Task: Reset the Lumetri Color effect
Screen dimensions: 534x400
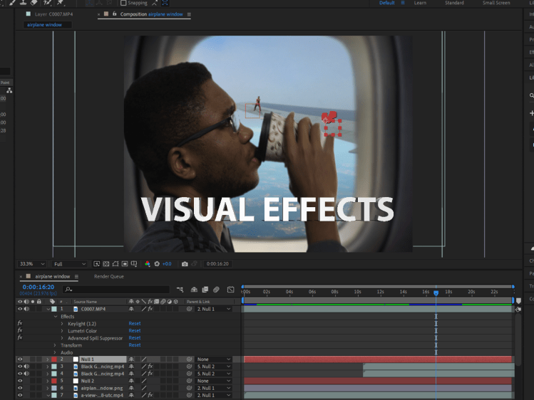Action: pos(134,331)
